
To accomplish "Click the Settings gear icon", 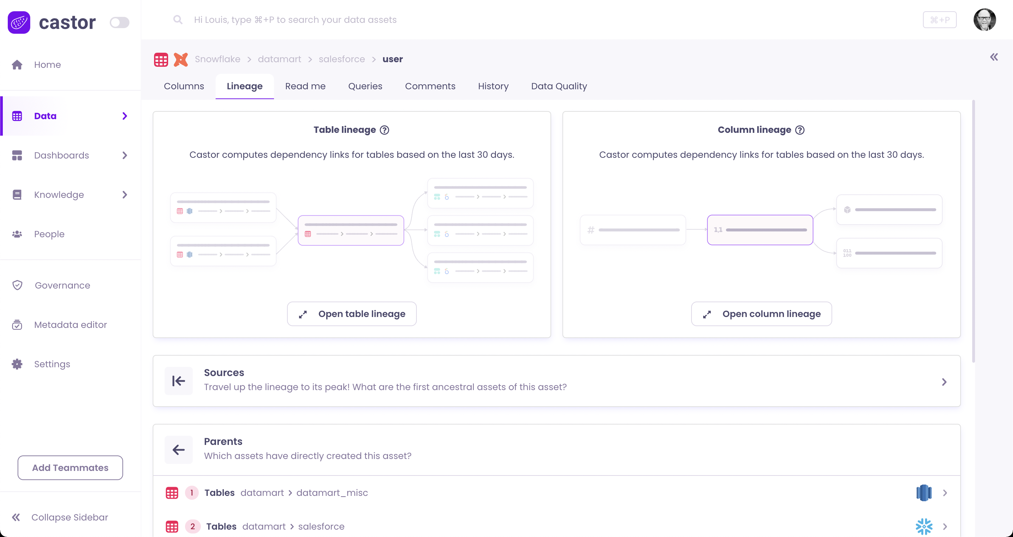I will click(17, 364).
